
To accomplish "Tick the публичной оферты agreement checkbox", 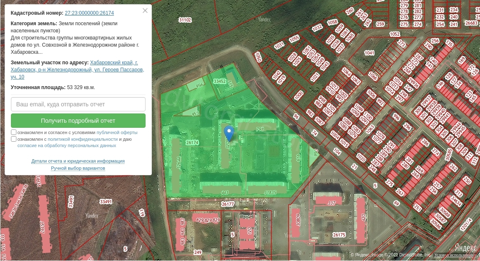I will point(14,132).
